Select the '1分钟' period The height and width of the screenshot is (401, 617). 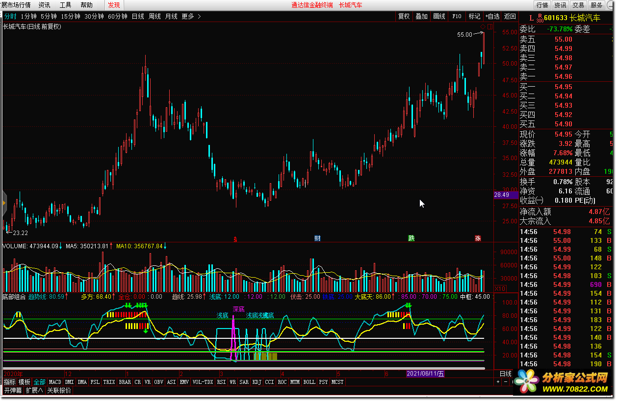(28, 16)
